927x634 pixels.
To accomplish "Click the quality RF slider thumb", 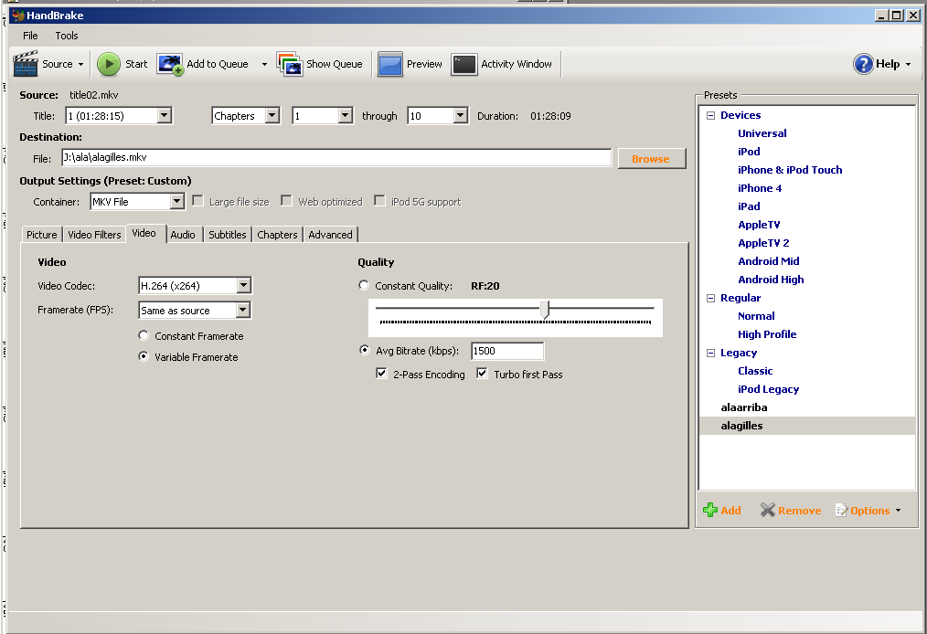I will click(545, 309).
